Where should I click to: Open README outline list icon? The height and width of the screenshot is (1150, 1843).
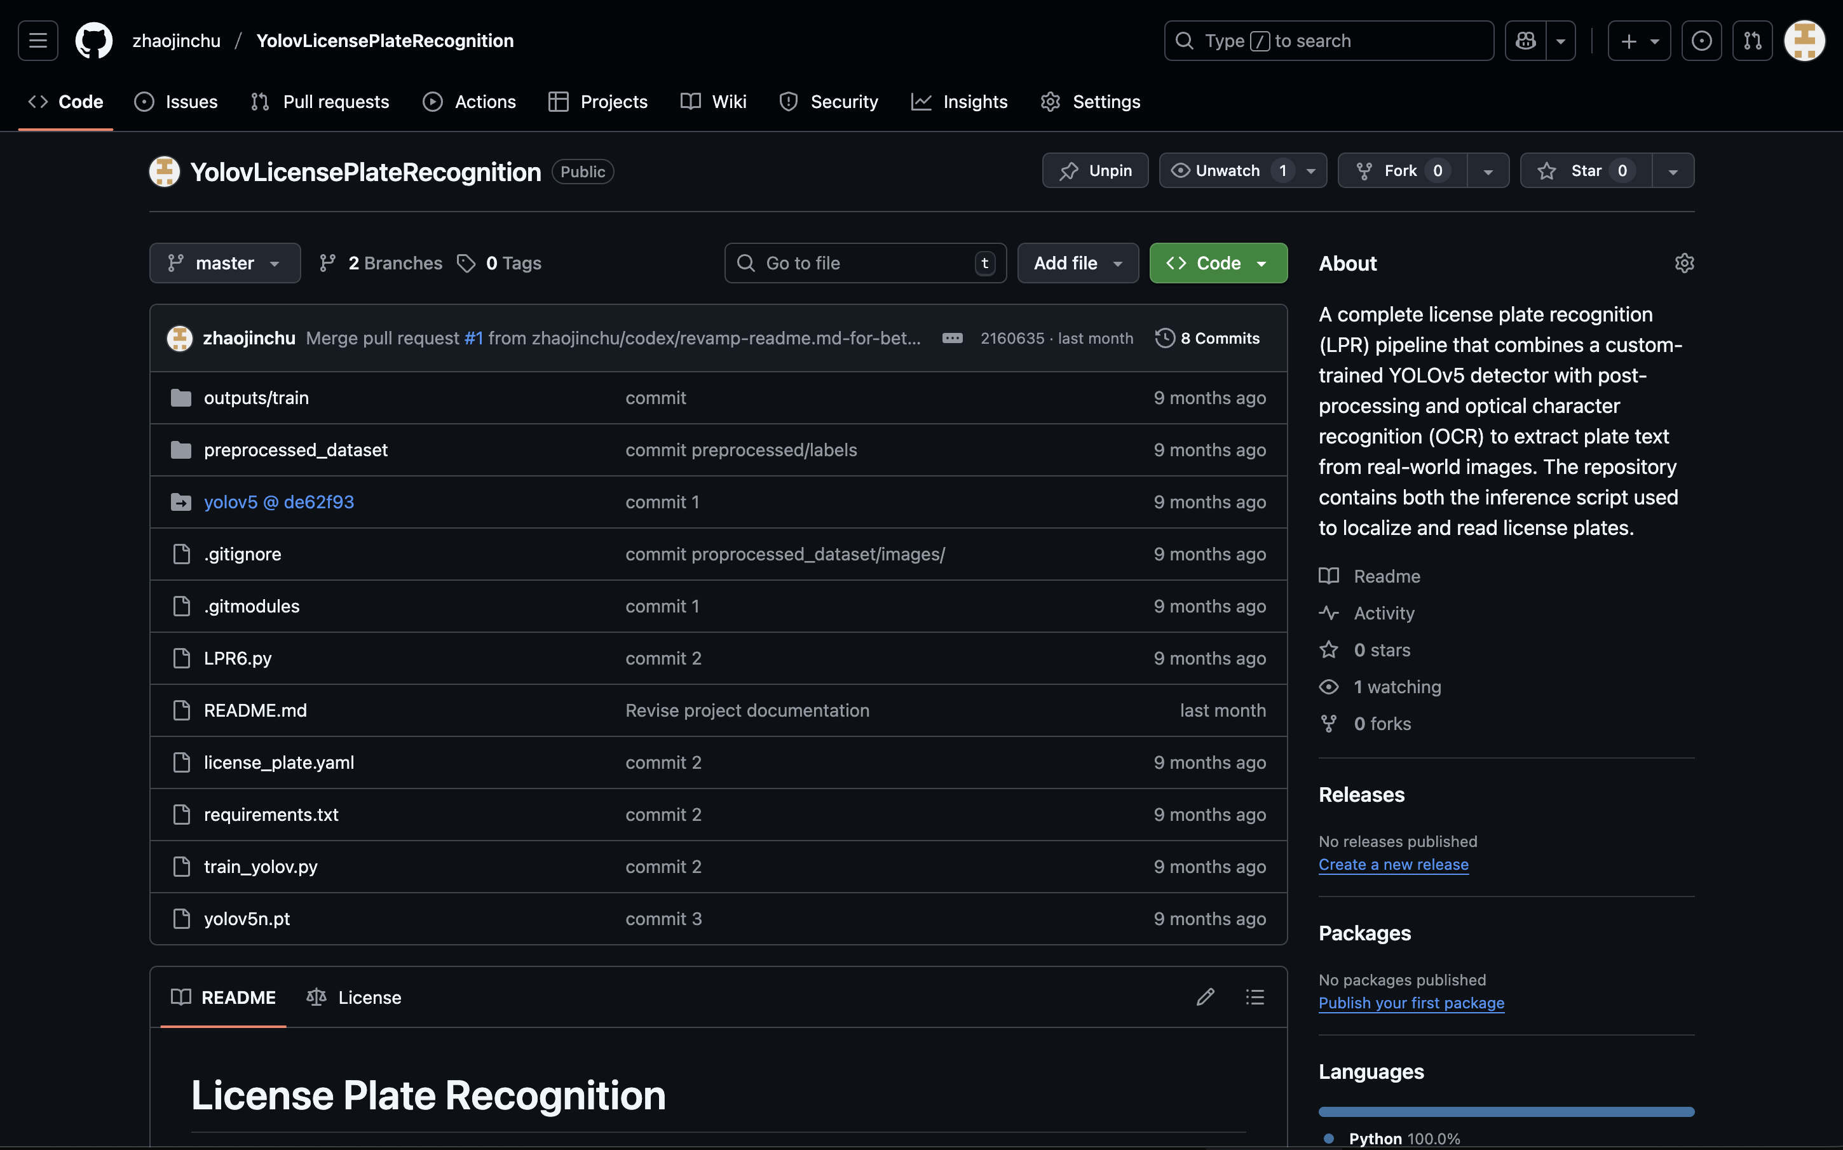coord(1255,997)
